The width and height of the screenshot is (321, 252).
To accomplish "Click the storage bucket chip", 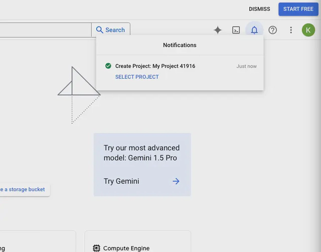I will pos(25,190).
